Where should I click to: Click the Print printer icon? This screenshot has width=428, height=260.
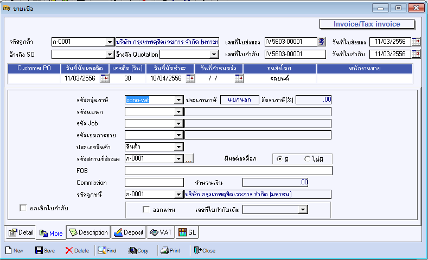[164, 250]
